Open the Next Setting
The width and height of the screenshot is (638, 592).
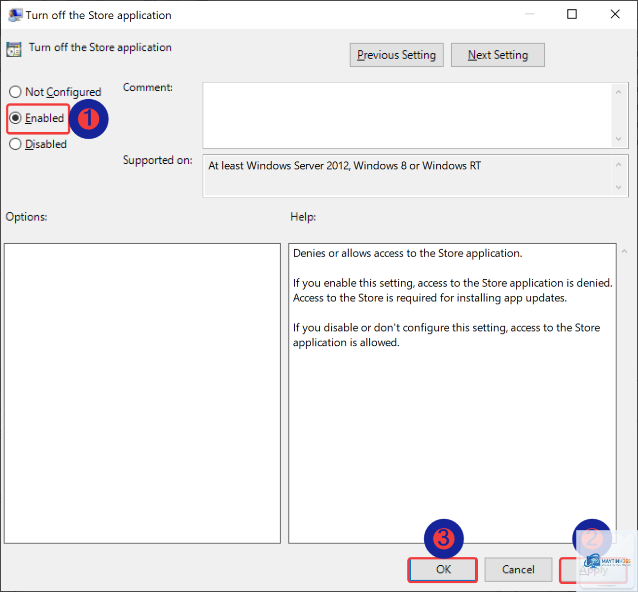(x=498, y=55)
